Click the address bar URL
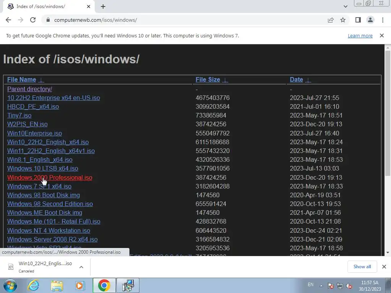The width and height of the screenshot is (391, 293). [95, 20]
